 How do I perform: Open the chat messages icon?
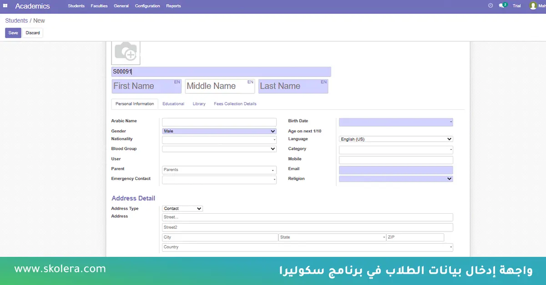[x=502, y=6]
